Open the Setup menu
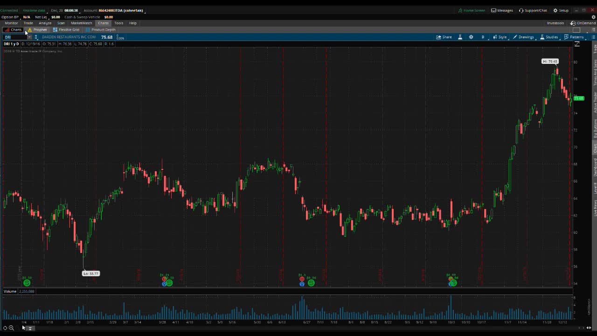The width and height of the screenshot is (597, 336). point(561,10)
